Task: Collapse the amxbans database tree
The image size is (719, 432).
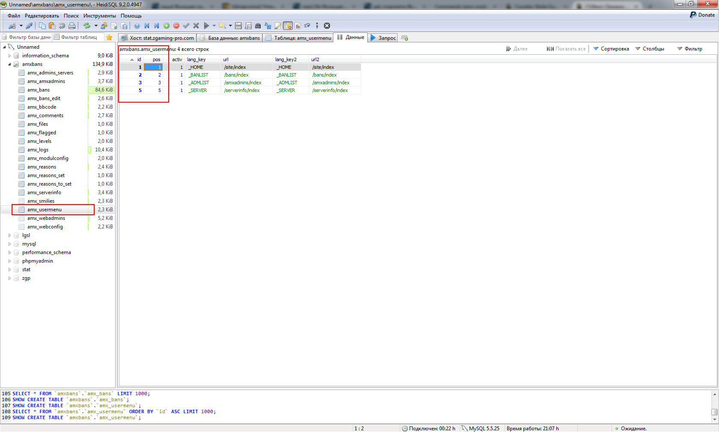Action: [x=9, y=64]
